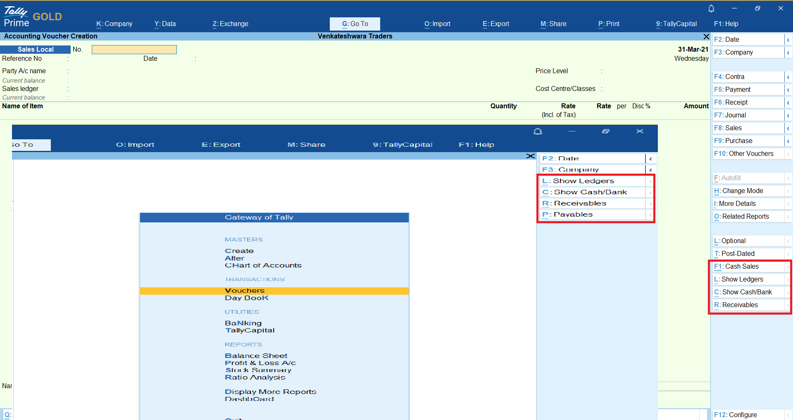
Task: Click the Tally Prime Gold logo
Action: 33,17
